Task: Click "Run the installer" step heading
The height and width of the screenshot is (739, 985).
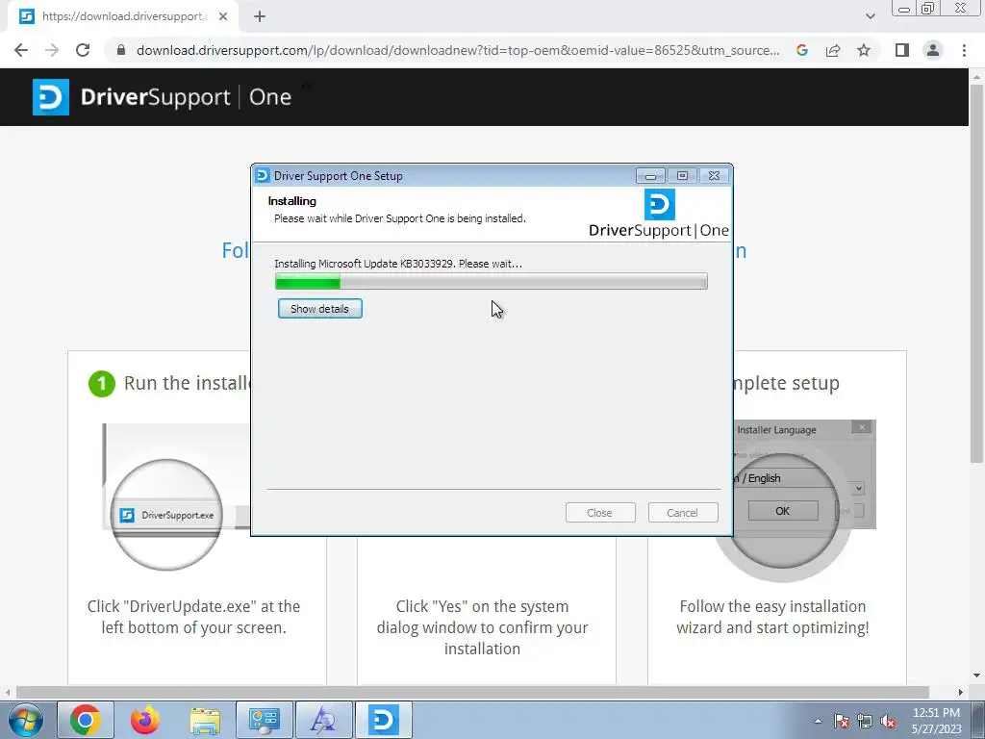Action: [x=188, y=383]
